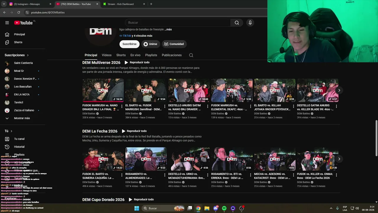
Task: Close the Stream - Kick Dashboard tab
Action: [x=144, y=4]
